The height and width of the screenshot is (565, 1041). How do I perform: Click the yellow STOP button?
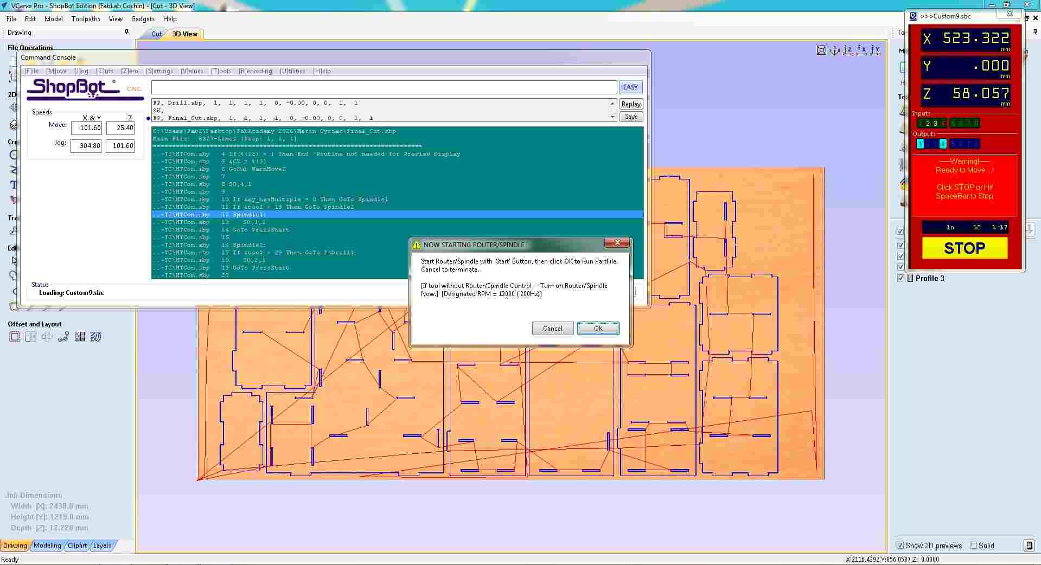tap(964, 248)
